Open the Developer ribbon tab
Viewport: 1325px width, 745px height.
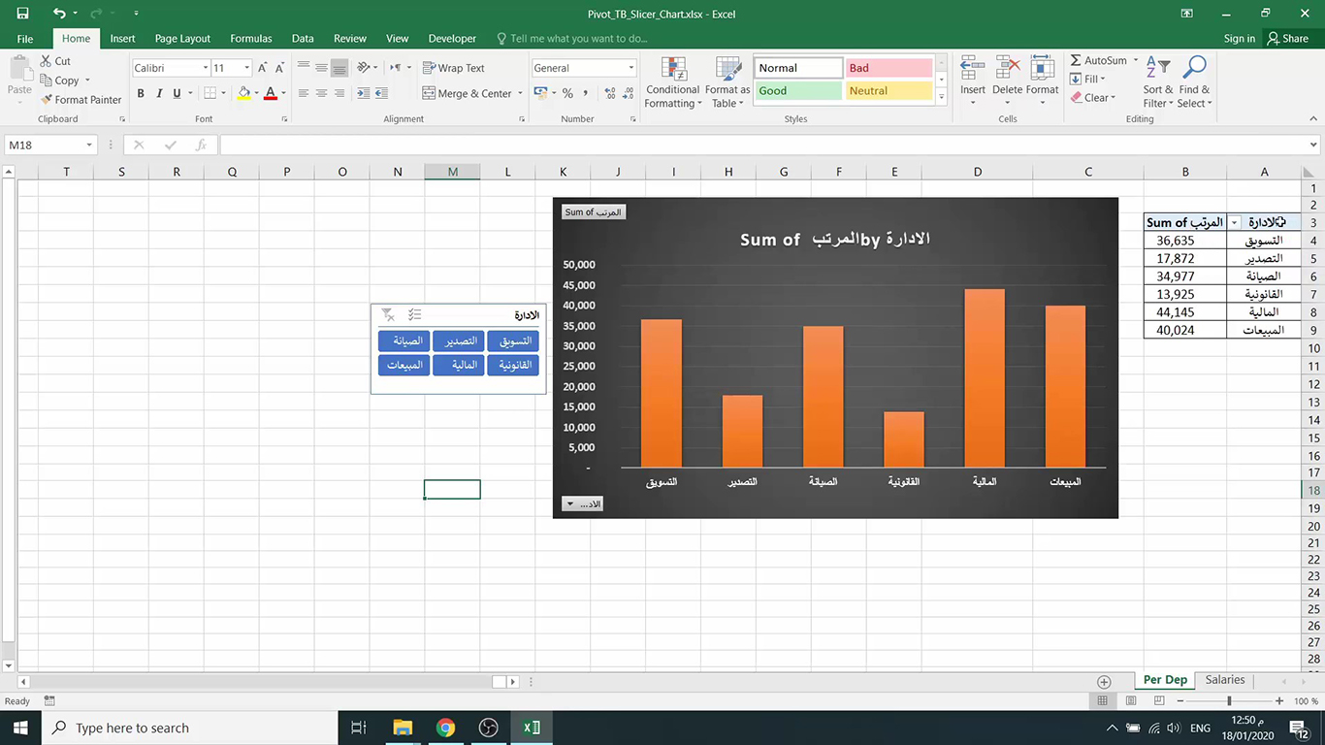point(452,38)
